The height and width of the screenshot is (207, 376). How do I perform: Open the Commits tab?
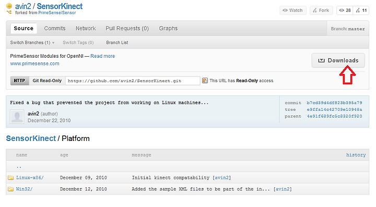tap(55, 28)
